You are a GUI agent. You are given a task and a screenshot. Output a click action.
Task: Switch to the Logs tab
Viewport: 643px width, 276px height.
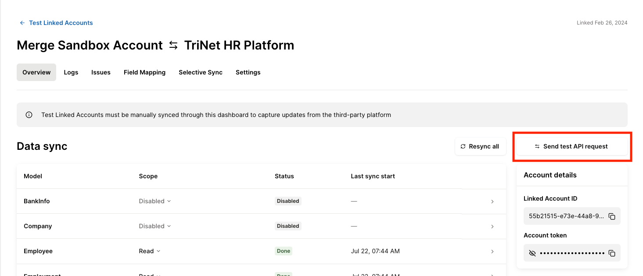pos(71,72)
